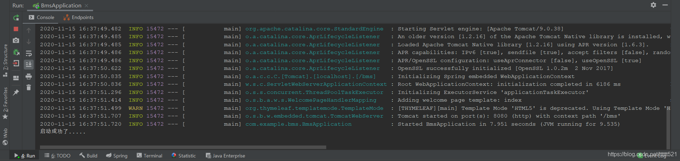The width and height of the screenshot is (680, 161).
Task: Stop the running application with red square
Action: tap(16, 29)
